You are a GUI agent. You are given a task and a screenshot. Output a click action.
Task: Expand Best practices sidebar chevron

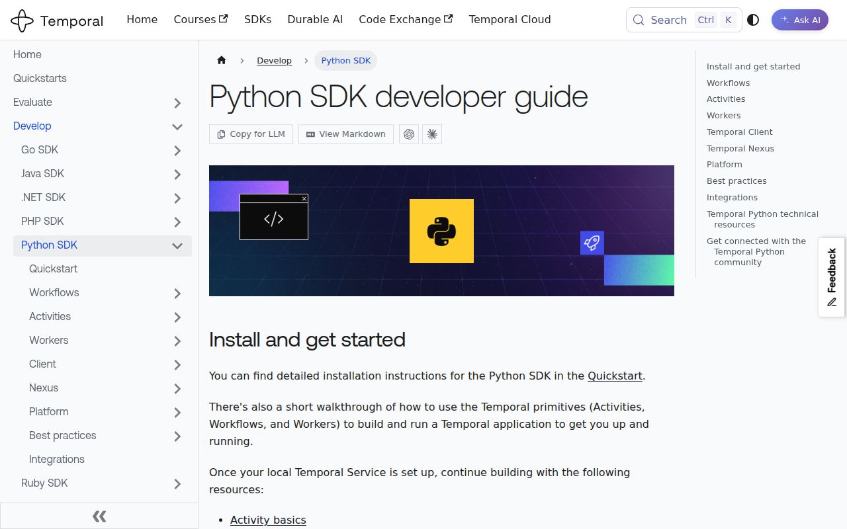(x=177, y=436)
